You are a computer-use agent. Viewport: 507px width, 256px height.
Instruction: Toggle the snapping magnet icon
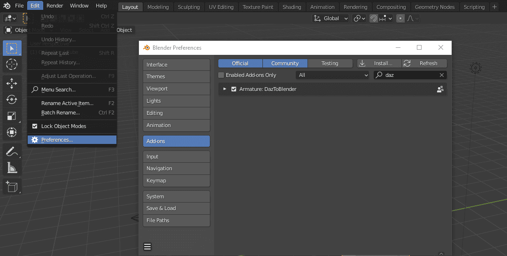click(x=374, y=18)
